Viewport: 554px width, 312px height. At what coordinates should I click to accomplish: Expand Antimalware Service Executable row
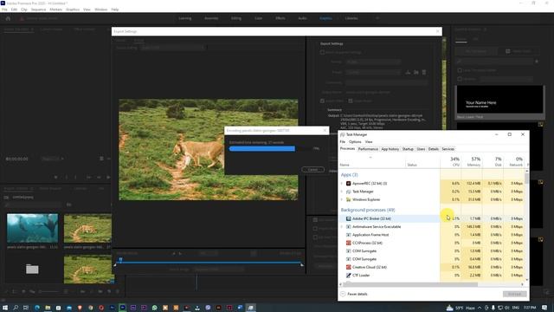pos(342,227)
